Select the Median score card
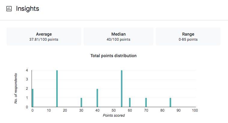This screenshot has height=123, width=228. (x=119, y=37)
